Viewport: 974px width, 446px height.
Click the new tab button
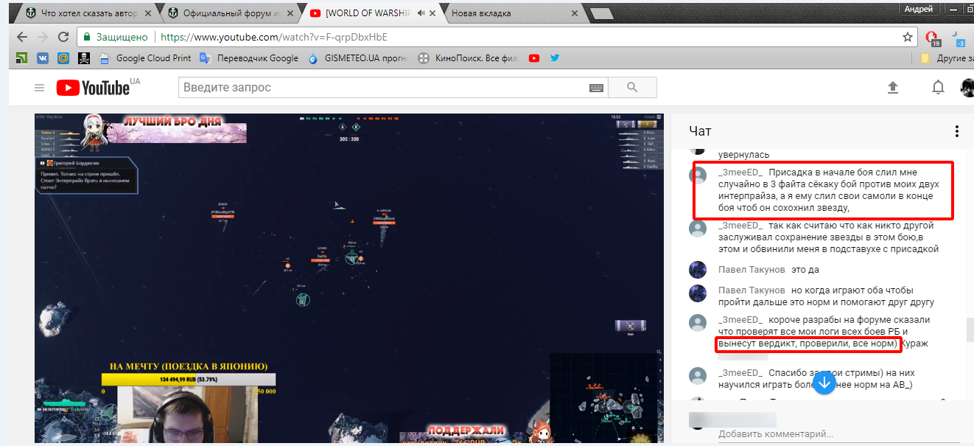(602, 13)
